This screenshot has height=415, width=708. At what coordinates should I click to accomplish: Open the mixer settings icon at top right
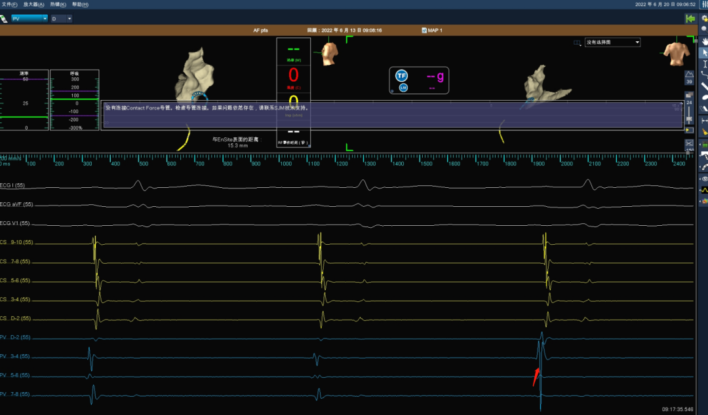click(703, 5)
